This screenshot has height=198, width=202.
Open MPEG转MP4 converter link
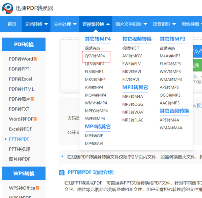tap(96, 111)
